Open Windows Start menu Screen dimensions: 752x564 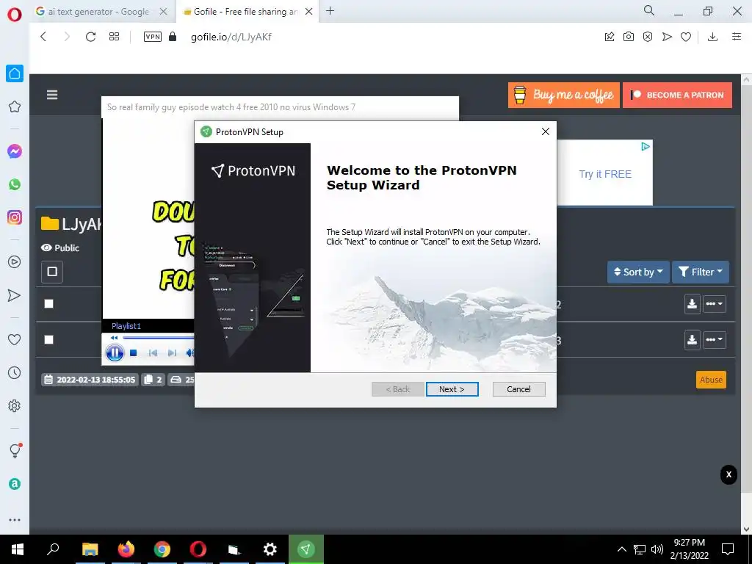(x=18, y=549)
